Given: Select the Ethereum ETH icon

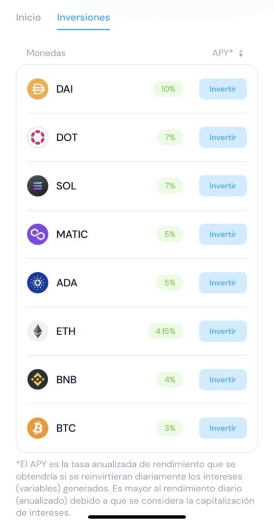Looking at the screenshot, I should [38, 331].
